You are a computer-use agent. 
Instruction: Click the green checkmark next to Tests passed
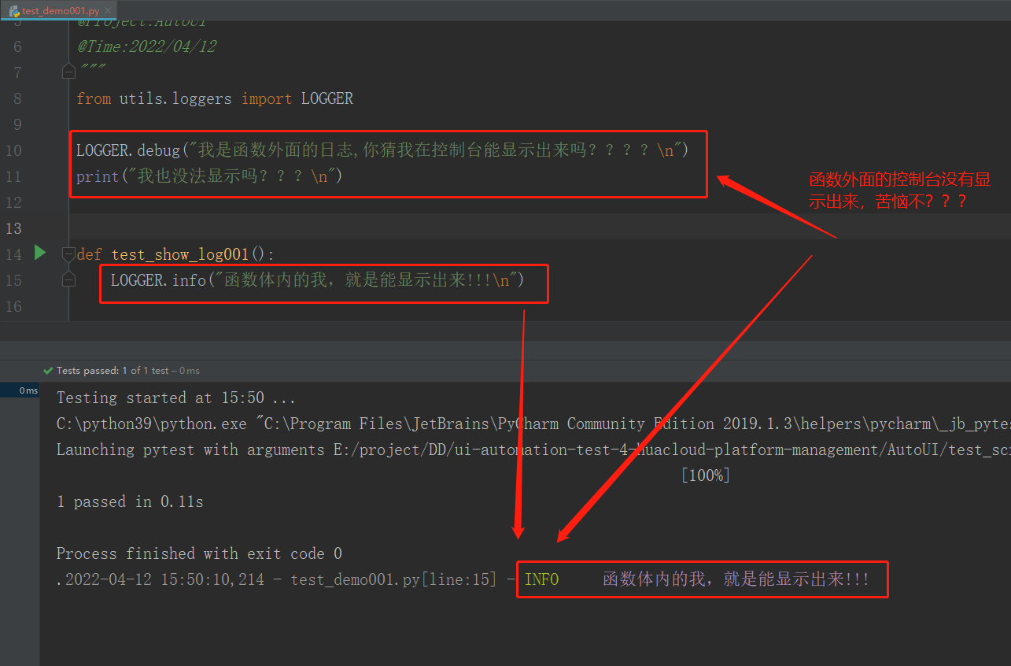pos(47,370)
